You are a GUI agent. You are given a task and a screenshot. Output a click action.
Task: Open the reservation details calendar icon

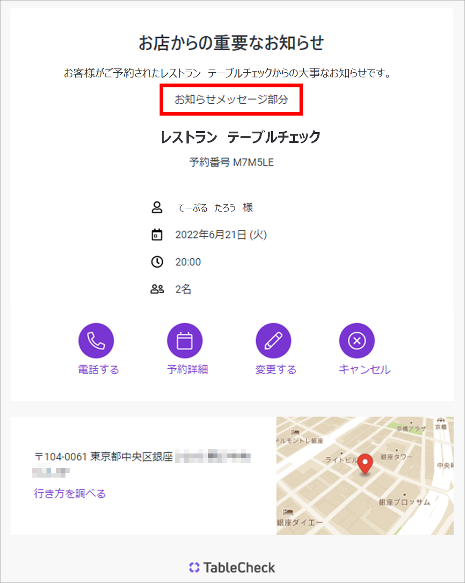pos(185,340)
